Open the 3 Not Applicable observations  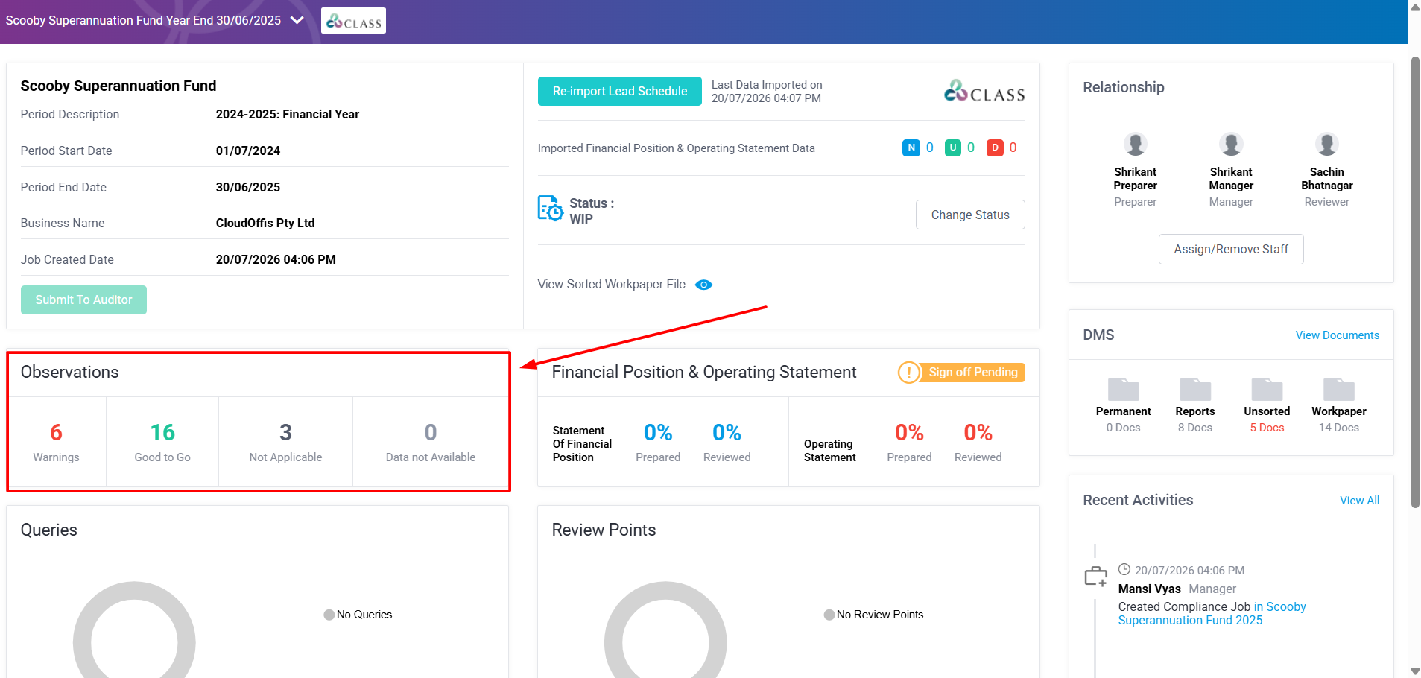coord(285,442)
